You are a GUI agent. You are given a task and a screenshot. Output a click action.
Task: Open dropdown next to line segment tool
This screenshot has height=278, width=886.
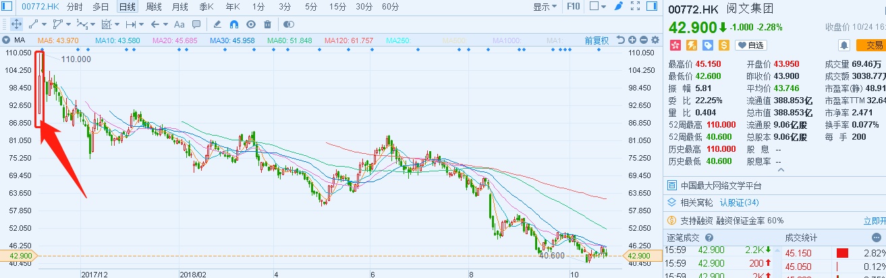point(44,24)
